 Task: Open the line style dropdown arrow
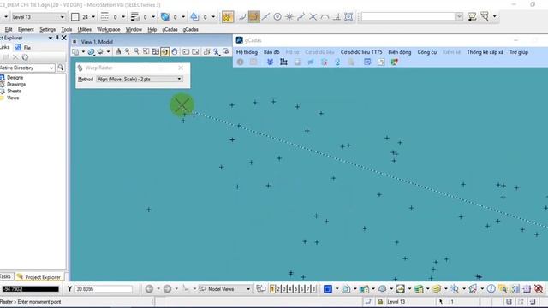click(123, 17)
